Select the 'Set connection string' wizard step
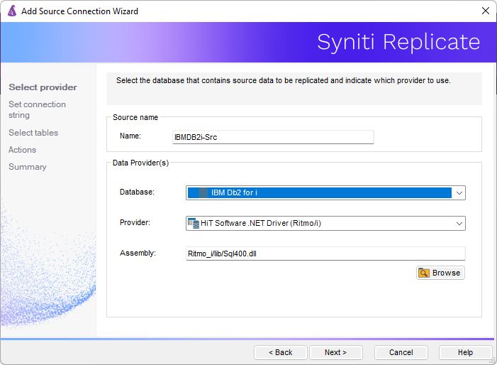 coord(37,109)
